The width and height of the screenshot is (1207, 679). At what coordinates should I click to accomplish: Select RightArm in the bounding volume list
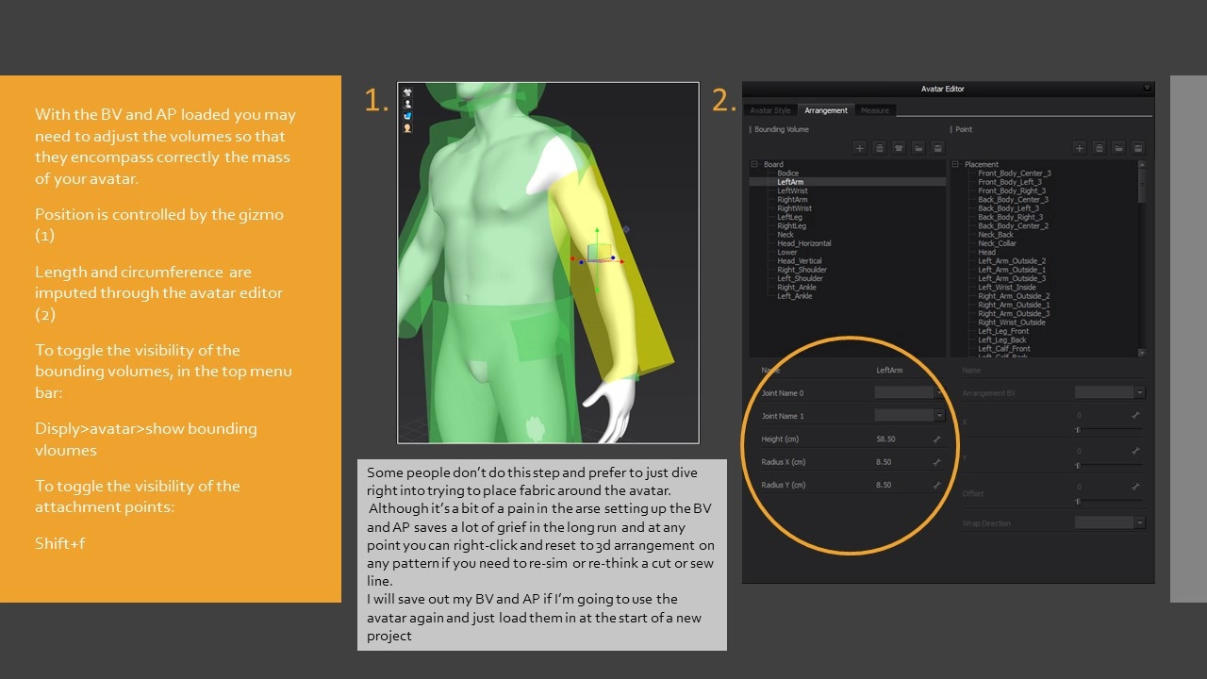tap(792, 200)
